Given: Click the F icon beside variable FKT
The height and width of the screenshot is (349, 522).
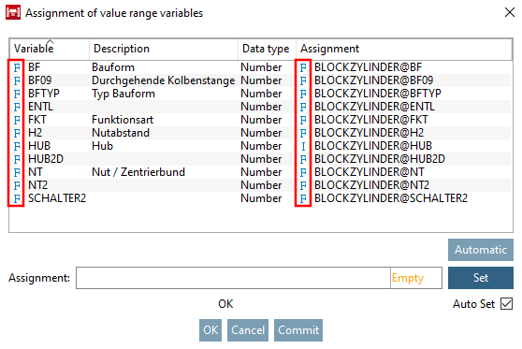Looking at the screenshot, I should click(x=17, y=120).
